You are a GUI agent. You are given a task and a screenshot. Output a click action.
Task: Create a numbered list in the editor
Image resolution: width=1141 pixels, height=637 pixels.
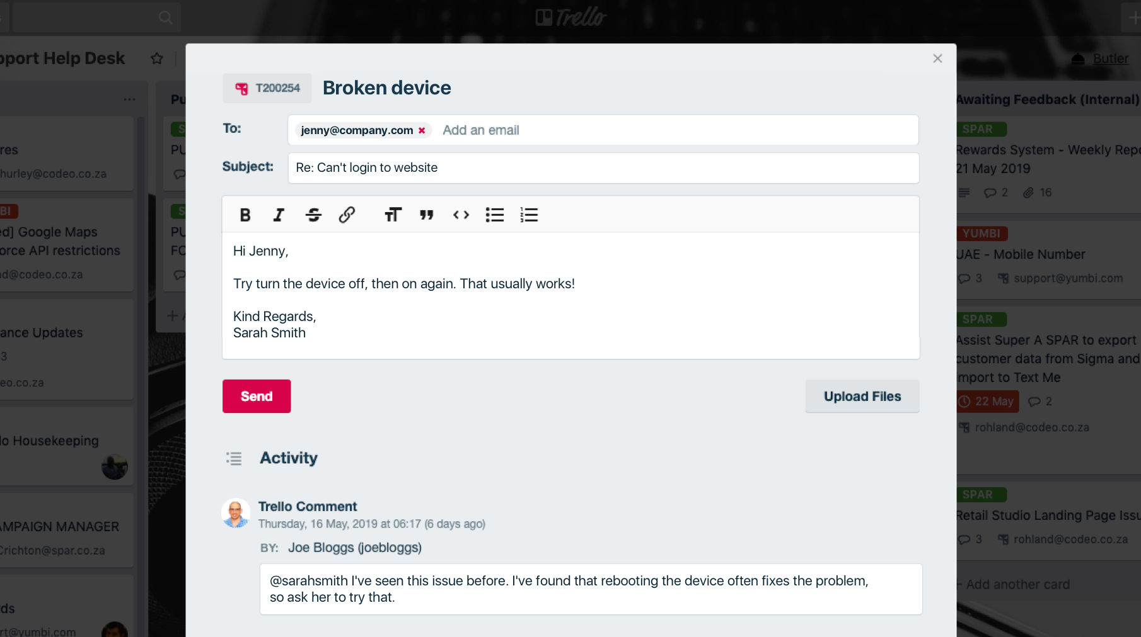pos(529,215)
